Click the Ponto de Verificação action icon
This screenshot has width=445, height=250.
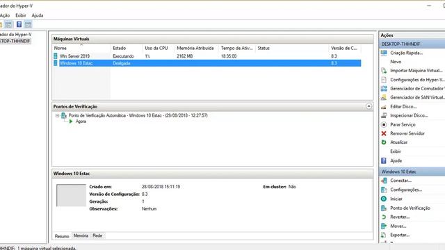coord(384,208)
